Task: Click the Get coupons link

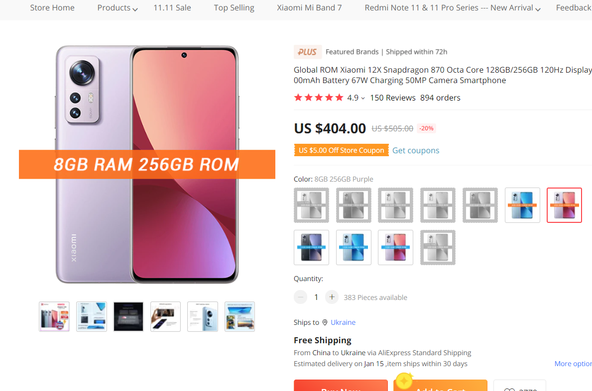Action: coord(416,150)
